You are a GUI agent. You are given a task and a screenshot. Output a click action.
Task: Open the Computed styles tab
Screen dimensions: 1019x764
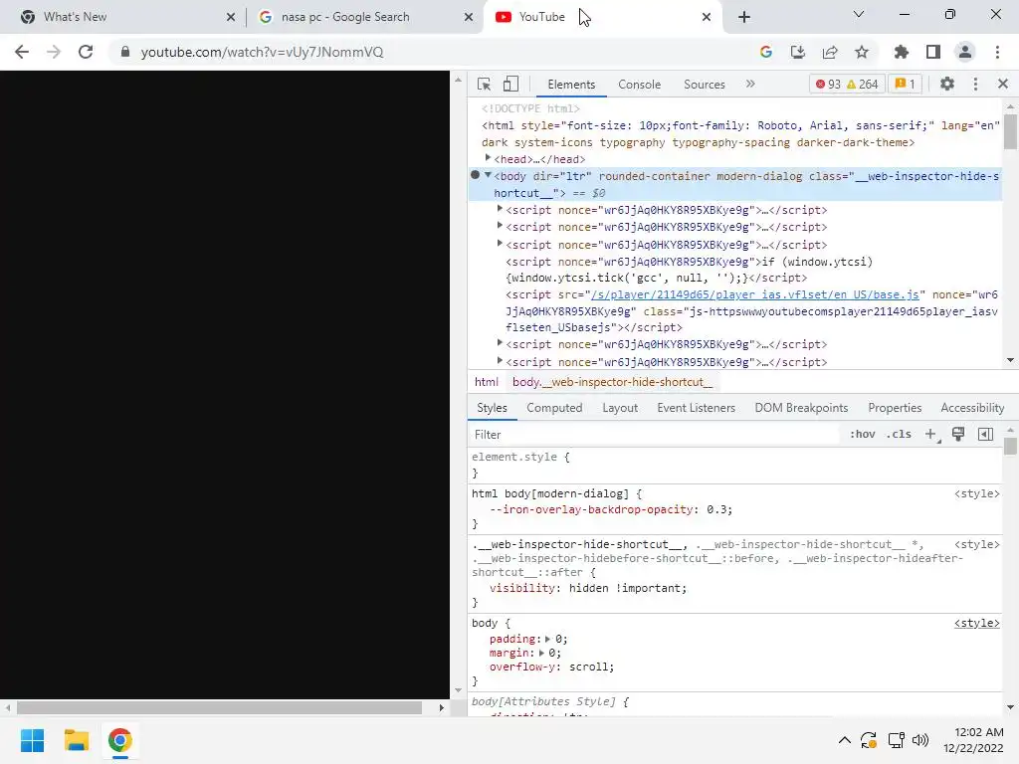click(553, 407)
